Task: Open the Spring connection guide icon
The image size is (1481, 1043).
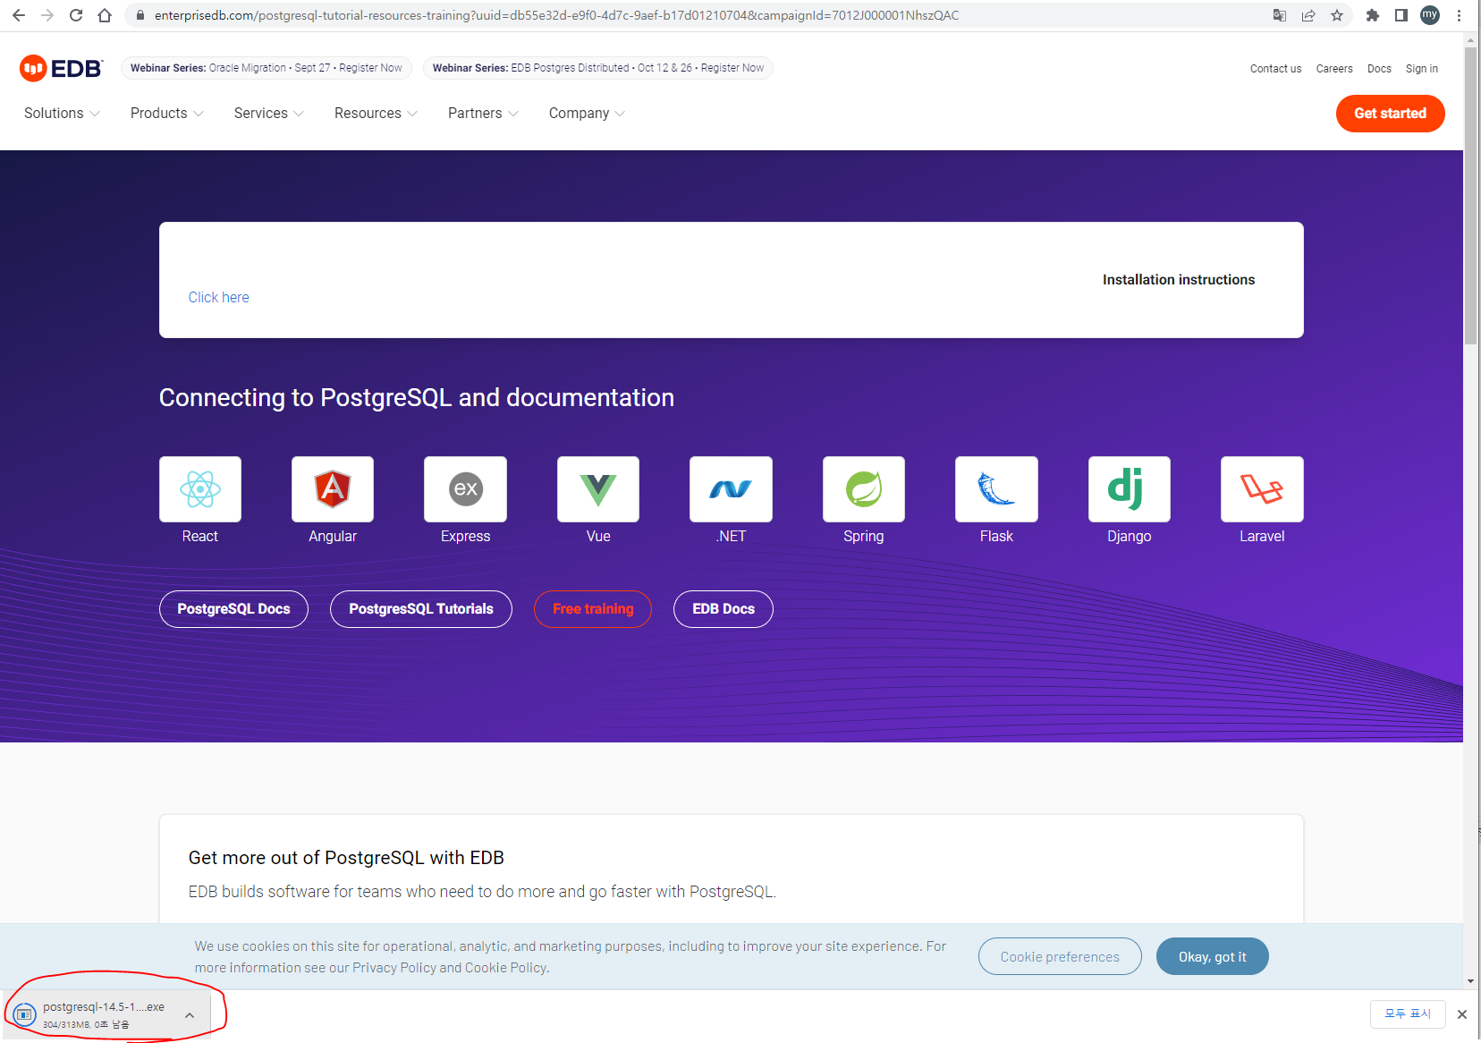Action: coord(864,489)
